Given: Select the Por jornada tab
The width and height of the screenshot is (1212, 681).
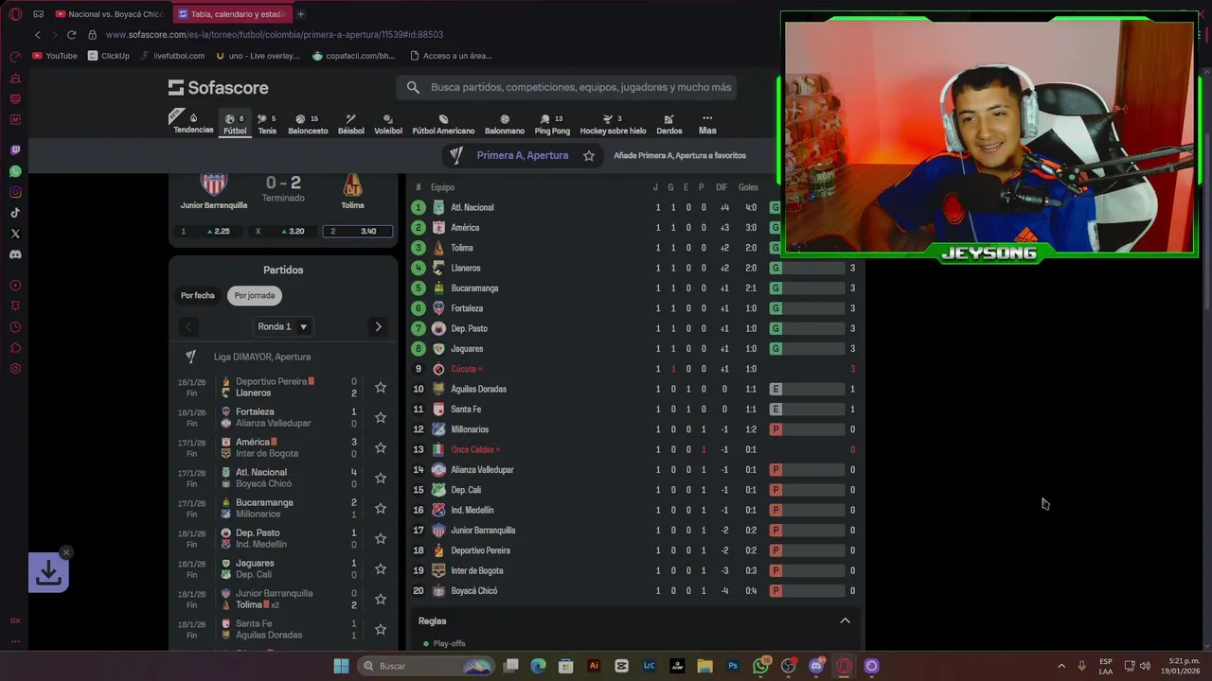Looking at the screenshot, I should click(x=255, y=295).
